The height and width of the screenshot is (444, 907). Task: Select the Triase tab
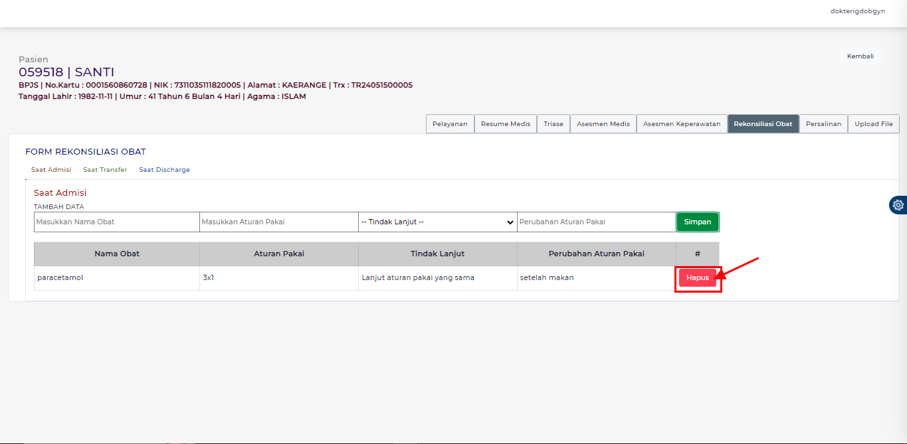point(553,124)
